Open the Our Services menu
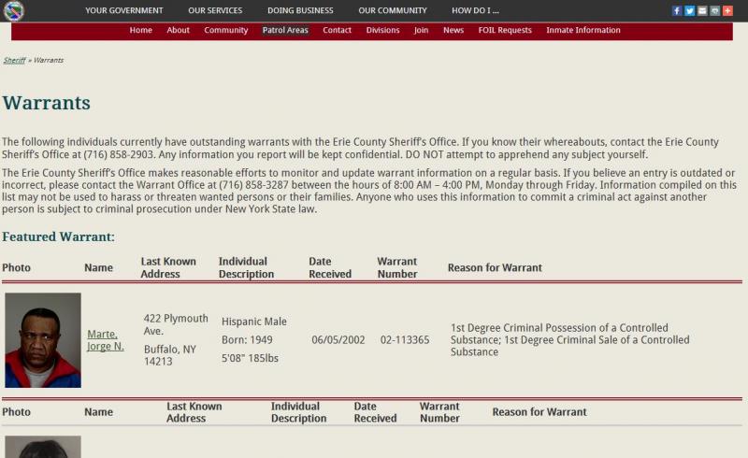748x458 pixels. [x=215, y=10]
